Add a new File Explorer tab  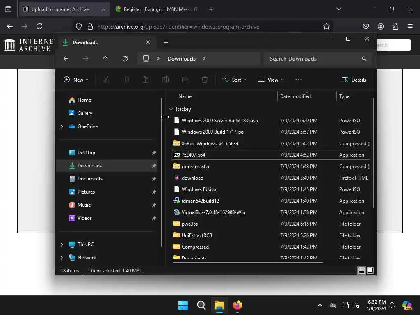point(166,43)
